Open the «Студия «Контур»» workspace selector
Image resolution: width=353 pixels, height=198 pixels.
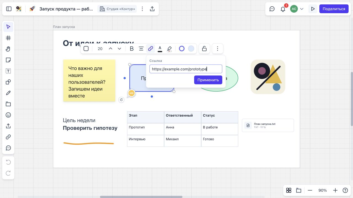point(117,9)
